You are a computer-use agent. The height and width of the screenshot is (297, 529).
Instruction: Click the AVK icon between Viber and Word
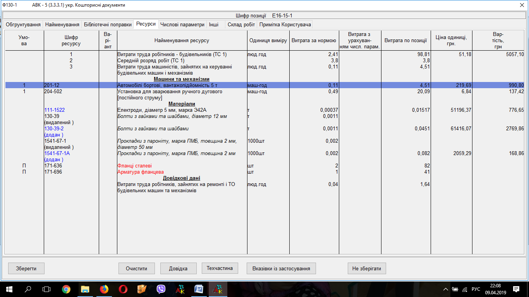coord(180,289)
